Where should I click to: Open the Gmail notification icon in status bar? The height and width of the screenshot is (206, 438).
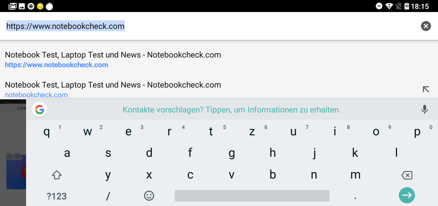(x=13, y=6)
